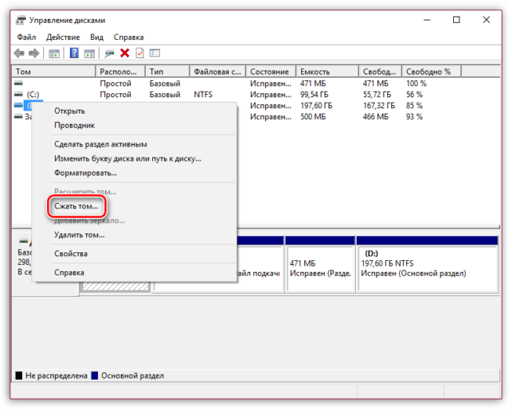
Task: Select the hatched partition block in disk map
Action: click(x=115, y=286)
